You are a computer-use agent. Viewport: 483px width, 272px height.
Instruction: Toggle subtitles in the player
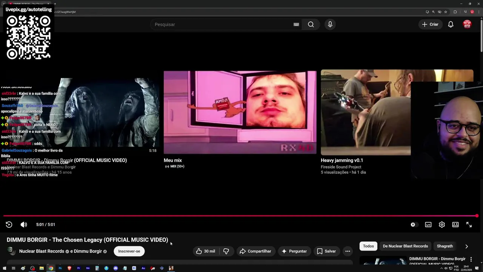pos(428,224)
